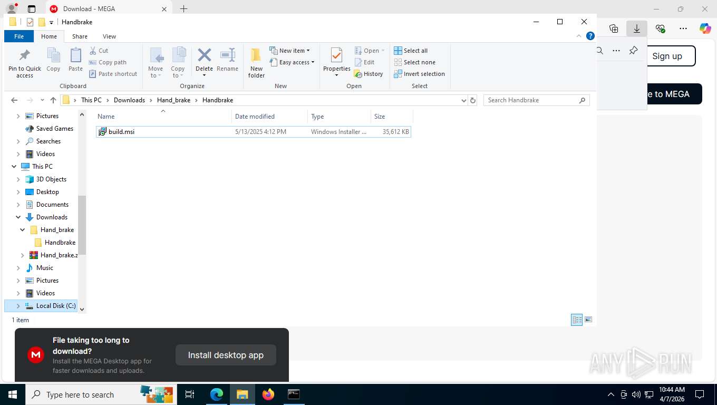
Task: Collapse the This PC tree node
Action: pos(14,167)
